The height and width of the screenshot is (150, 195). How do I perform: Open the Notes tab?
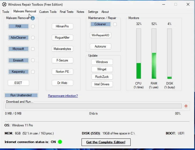[80, 12]
